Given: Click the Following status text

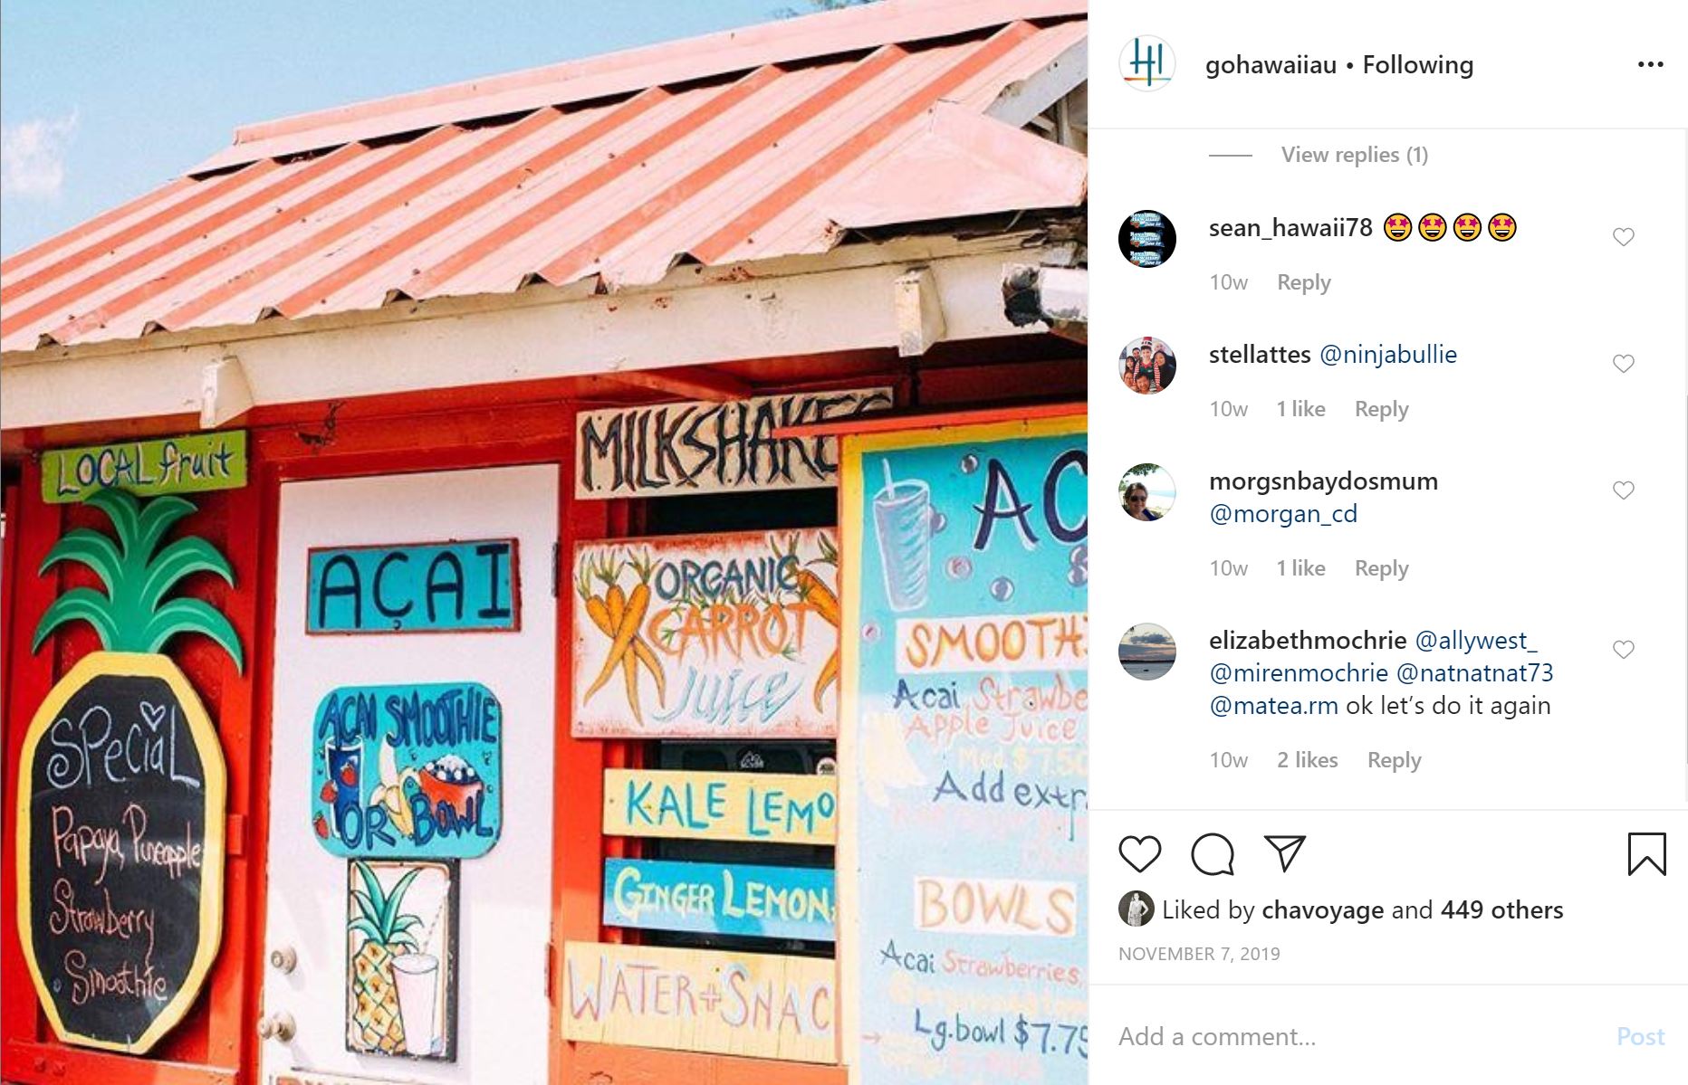Looking at the screenshot, I should pyautogui.click(x=1417, y=65).
